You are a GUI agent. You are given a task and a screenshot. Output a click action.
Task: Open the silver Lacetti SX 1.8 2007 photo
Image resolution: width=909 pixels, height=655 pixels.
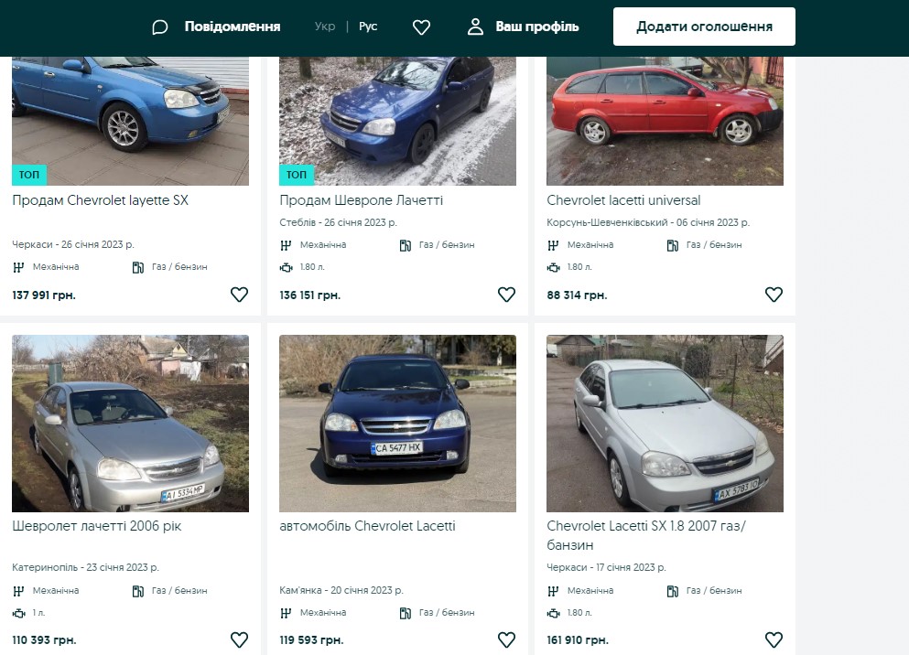pos(665,424)
